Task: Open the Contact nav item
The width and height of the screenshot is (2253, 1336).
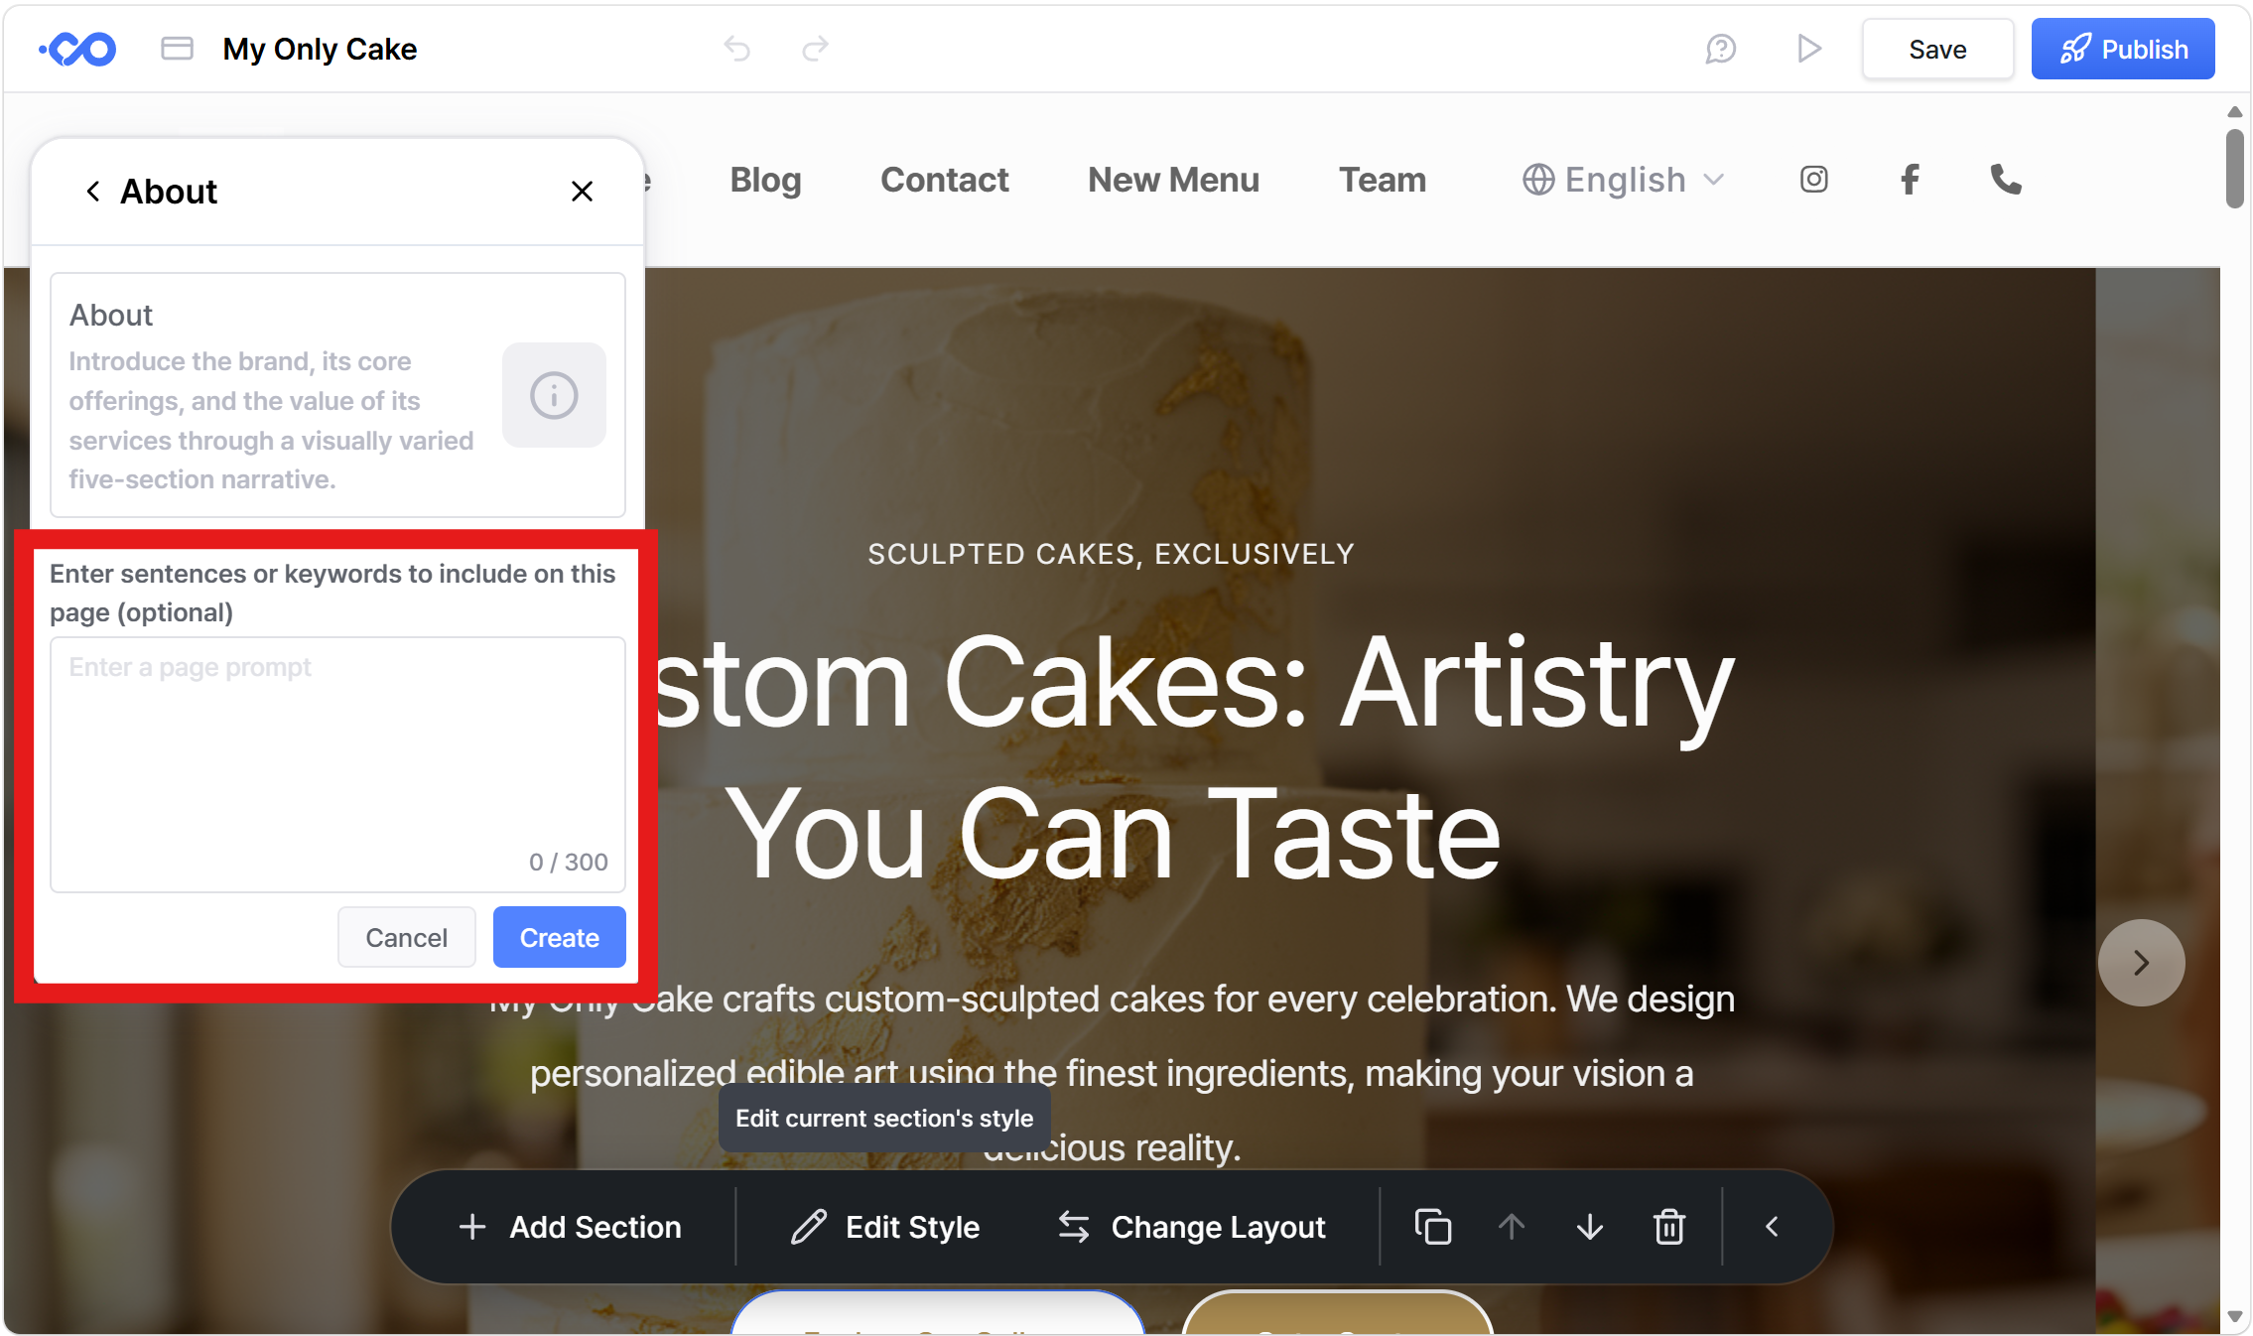Action: tap(944, 180)
